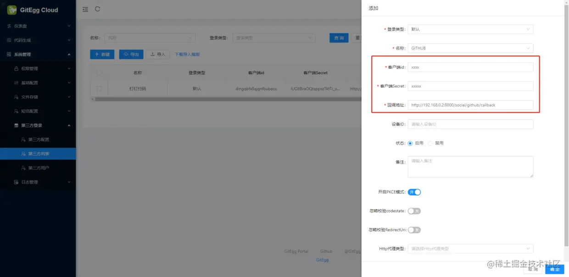Open the 第三方配置 menu item
The width and height of the screenshot is (569, 277).
(x=38, y=140)
